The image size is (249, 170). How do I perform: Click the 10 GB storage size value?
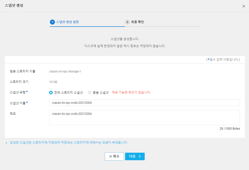click(53, 82)
